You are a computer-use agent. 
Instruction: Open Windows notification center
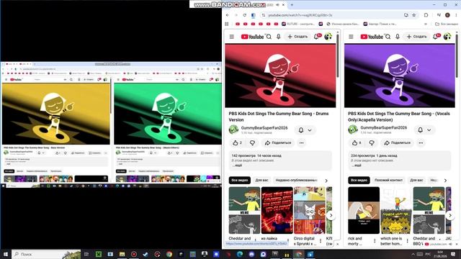pos(453,254)
